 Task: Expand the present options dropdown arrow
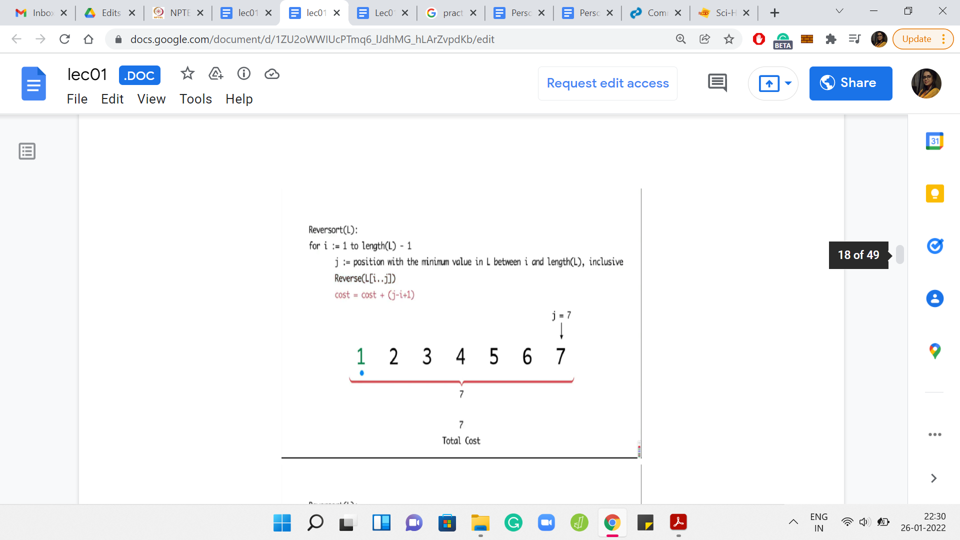788,83
